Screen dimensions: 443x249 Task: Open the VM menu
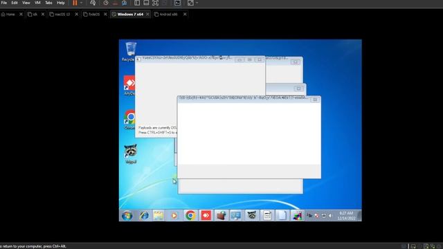pyautogui.click(x=37, y=3)
